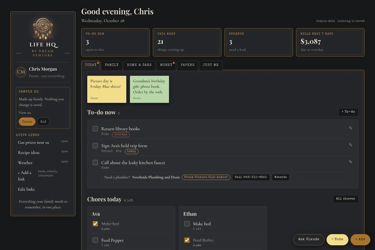Open the Weather quick link
375x250 pixels.
[43, 163]
